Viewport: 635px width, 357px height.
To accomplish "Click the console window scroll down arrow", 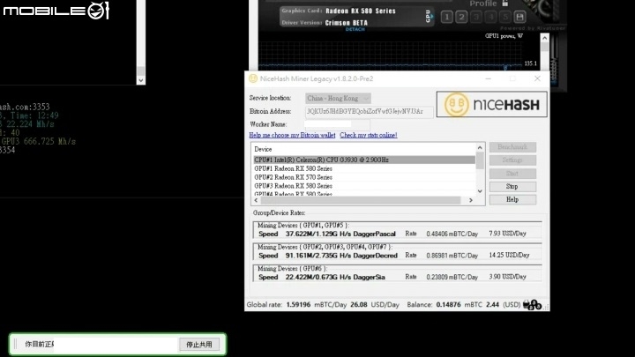I will point(140,80).
